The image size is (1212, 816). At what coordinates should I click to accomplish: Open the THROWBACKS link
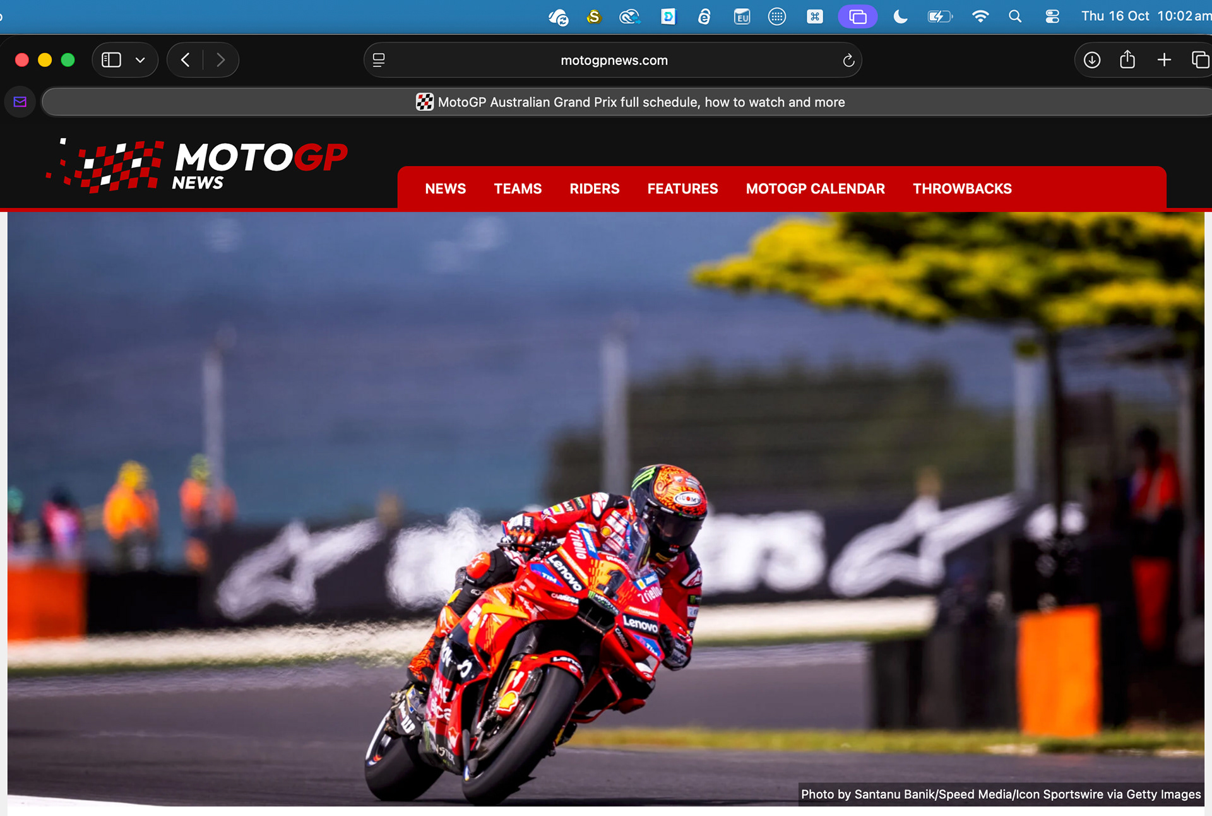pos(961,189)
